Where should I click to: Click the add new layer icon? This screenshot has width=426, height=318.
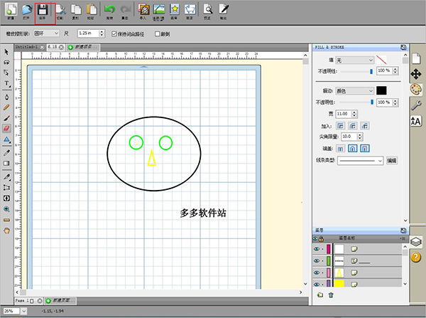tap(320, 295)
